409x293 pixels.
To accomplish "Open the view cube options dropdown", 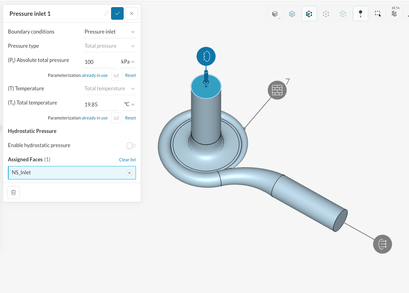I will point(275,14).
